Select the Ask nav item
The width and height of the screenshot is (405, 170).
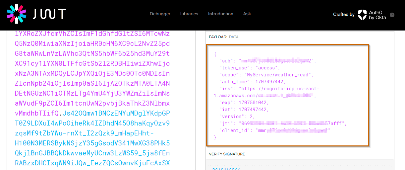(x=247, y=14)
